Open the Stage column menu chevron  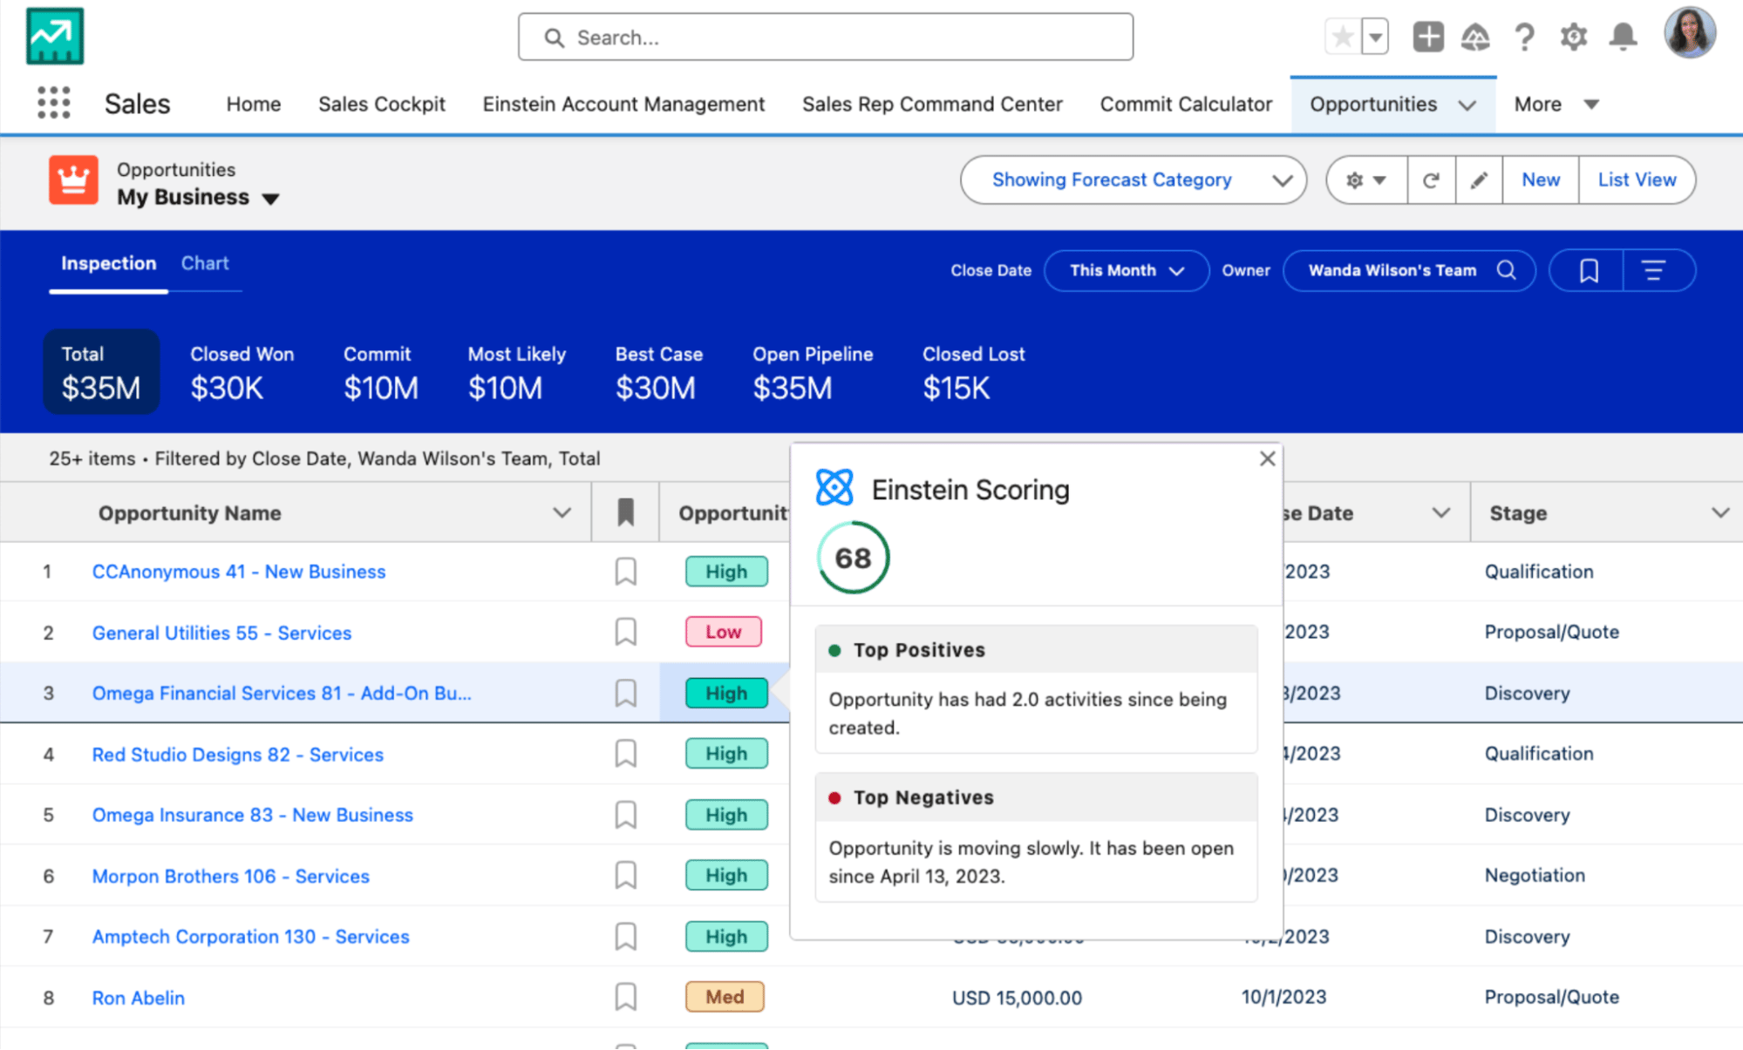tap(1719, 512)
